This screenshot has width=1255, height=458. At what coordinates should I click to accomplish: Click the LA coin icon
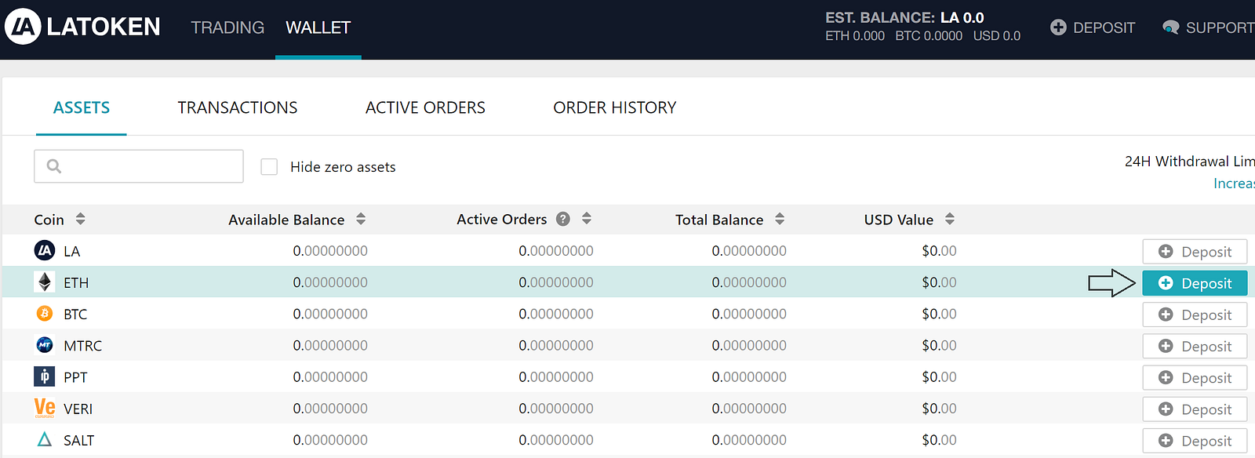[x=45, y=250]
